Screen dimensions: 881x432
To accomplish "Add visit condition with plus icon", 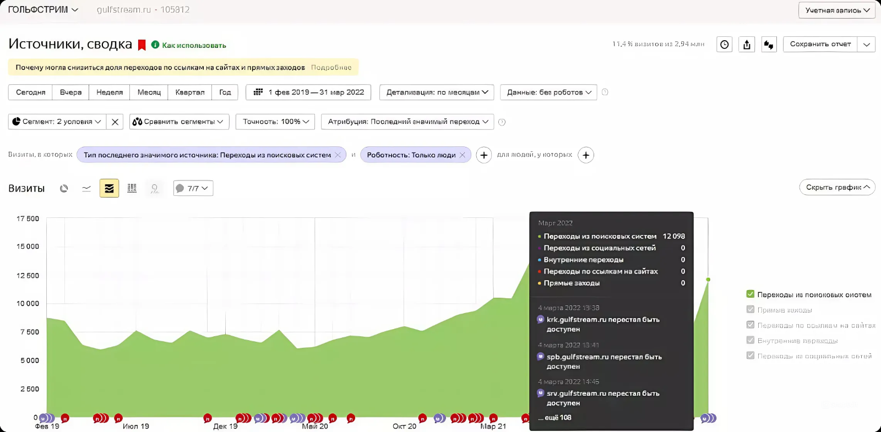I will tap(483, 155).
